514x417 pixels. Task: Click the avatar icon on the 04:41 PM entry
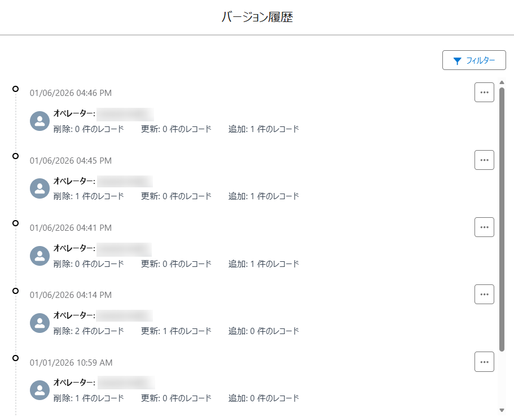point(39,255)
